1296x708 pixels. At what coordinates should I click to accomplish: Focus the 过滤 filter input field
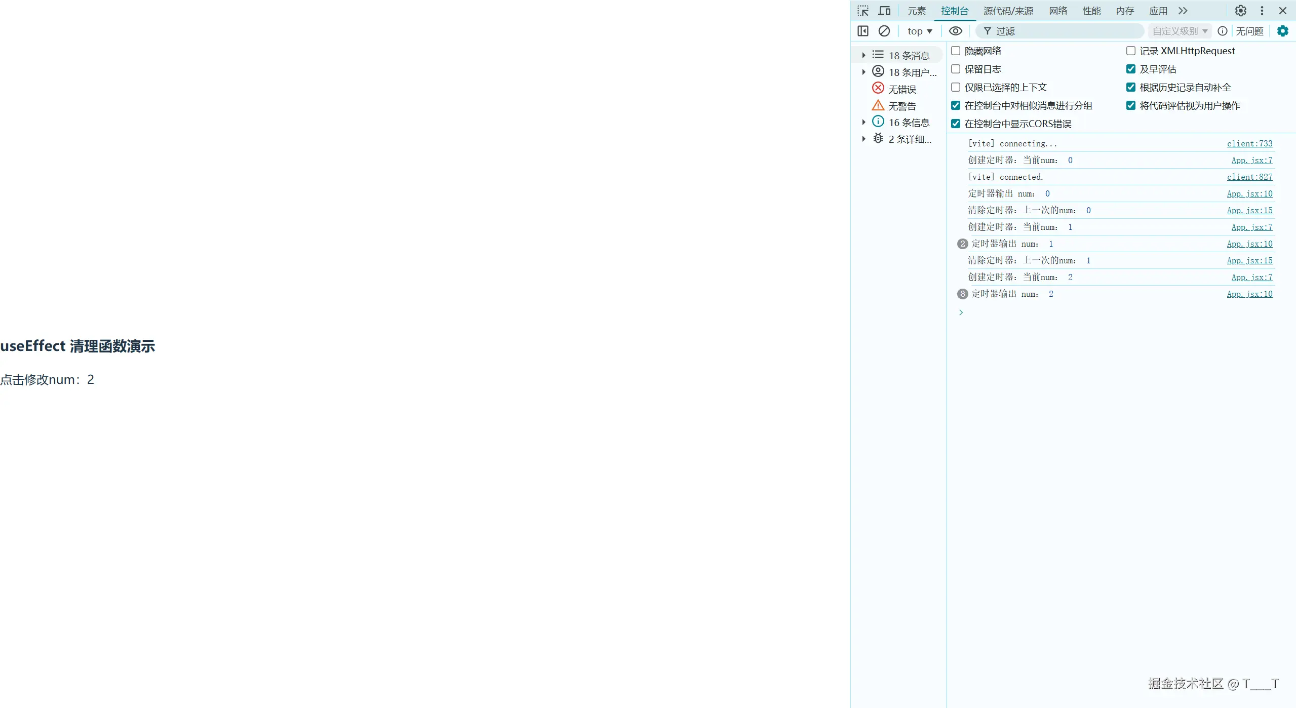[x=1064, y=31]
